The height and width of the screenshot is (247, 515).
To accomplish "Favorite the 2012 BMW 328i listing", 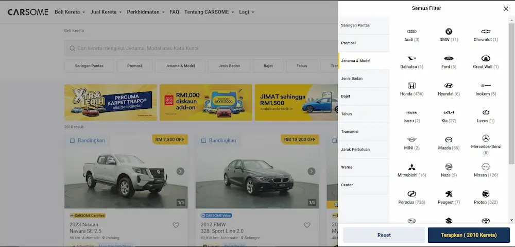I will [307, 225].
